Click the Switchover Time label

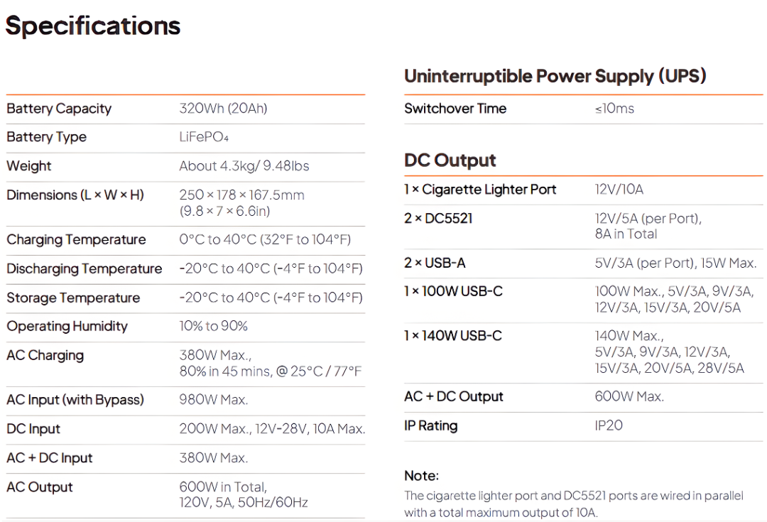455,109
